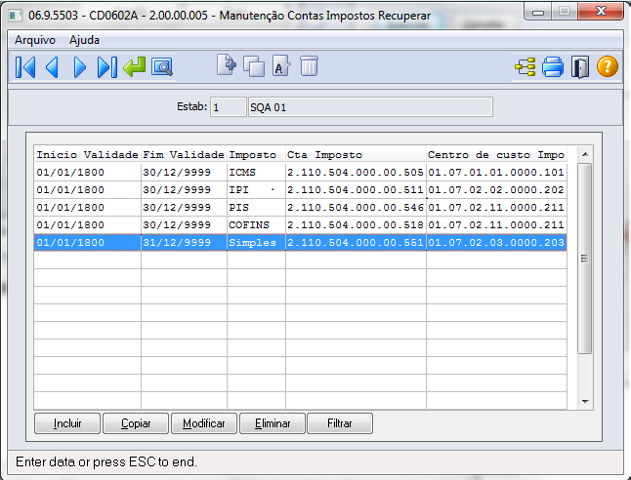The image size is (631, 480).
Task: Open the tree structure icon
Action: 526,66
